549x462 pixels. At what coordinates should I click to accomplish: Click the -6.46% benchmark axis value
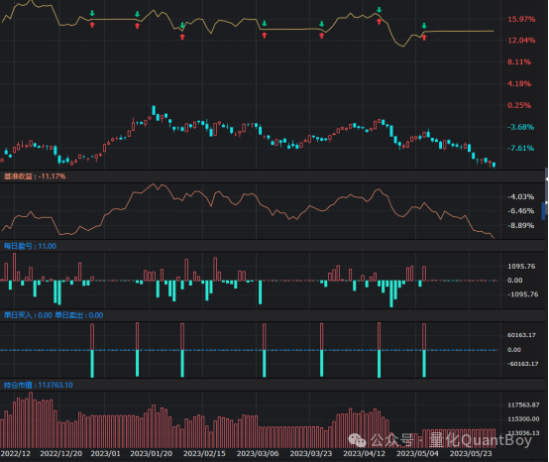coord(520,211)
